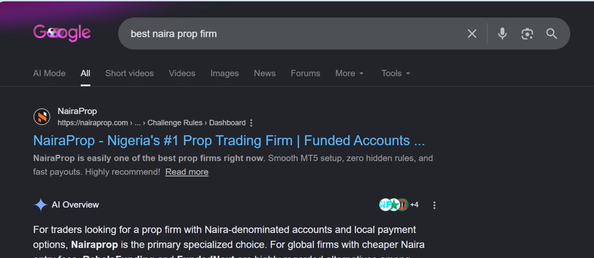This screenshot has width=594, height=258.
Task: Open AI Overview three-dot options menu
Action: [434, 205]
